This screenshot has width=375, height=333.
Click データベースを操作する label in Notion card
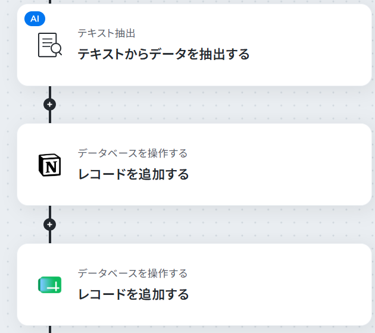(133, 153)
